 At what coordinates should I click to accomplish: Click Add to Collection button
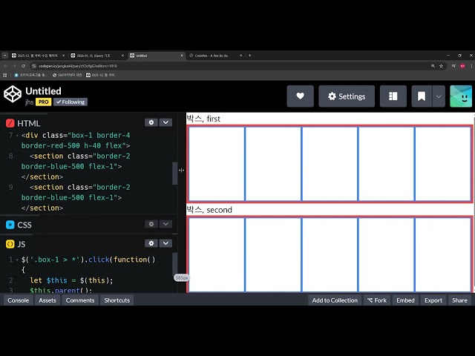pos(334,300)
